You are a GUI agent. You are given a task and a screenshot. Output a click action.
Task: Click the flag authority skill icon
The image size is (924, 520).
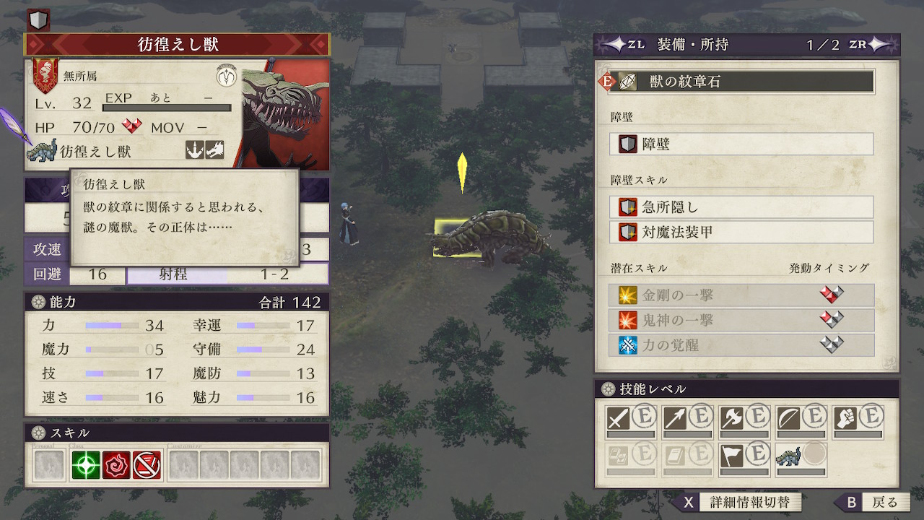tap(732, 456)
